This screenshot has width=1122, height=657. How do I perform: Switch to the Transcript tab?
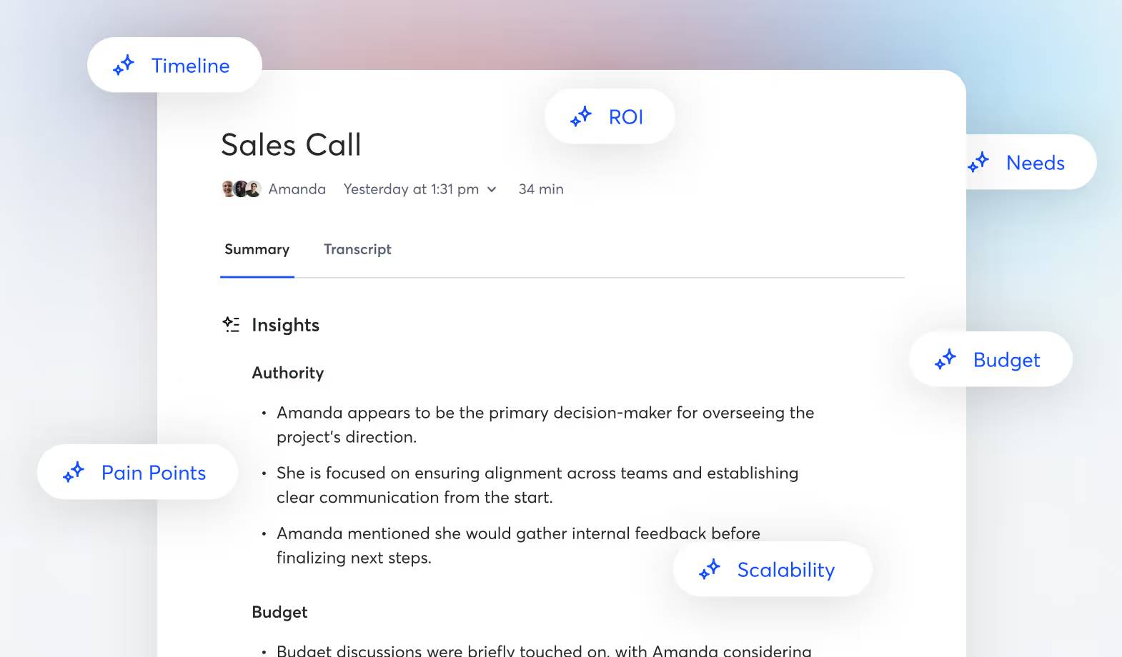[x=357, y=249]
